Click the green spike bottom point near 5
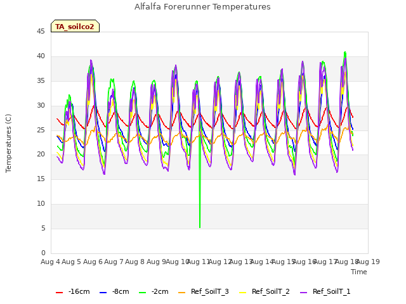Screen dimensions: 406x304 [200, 227]
